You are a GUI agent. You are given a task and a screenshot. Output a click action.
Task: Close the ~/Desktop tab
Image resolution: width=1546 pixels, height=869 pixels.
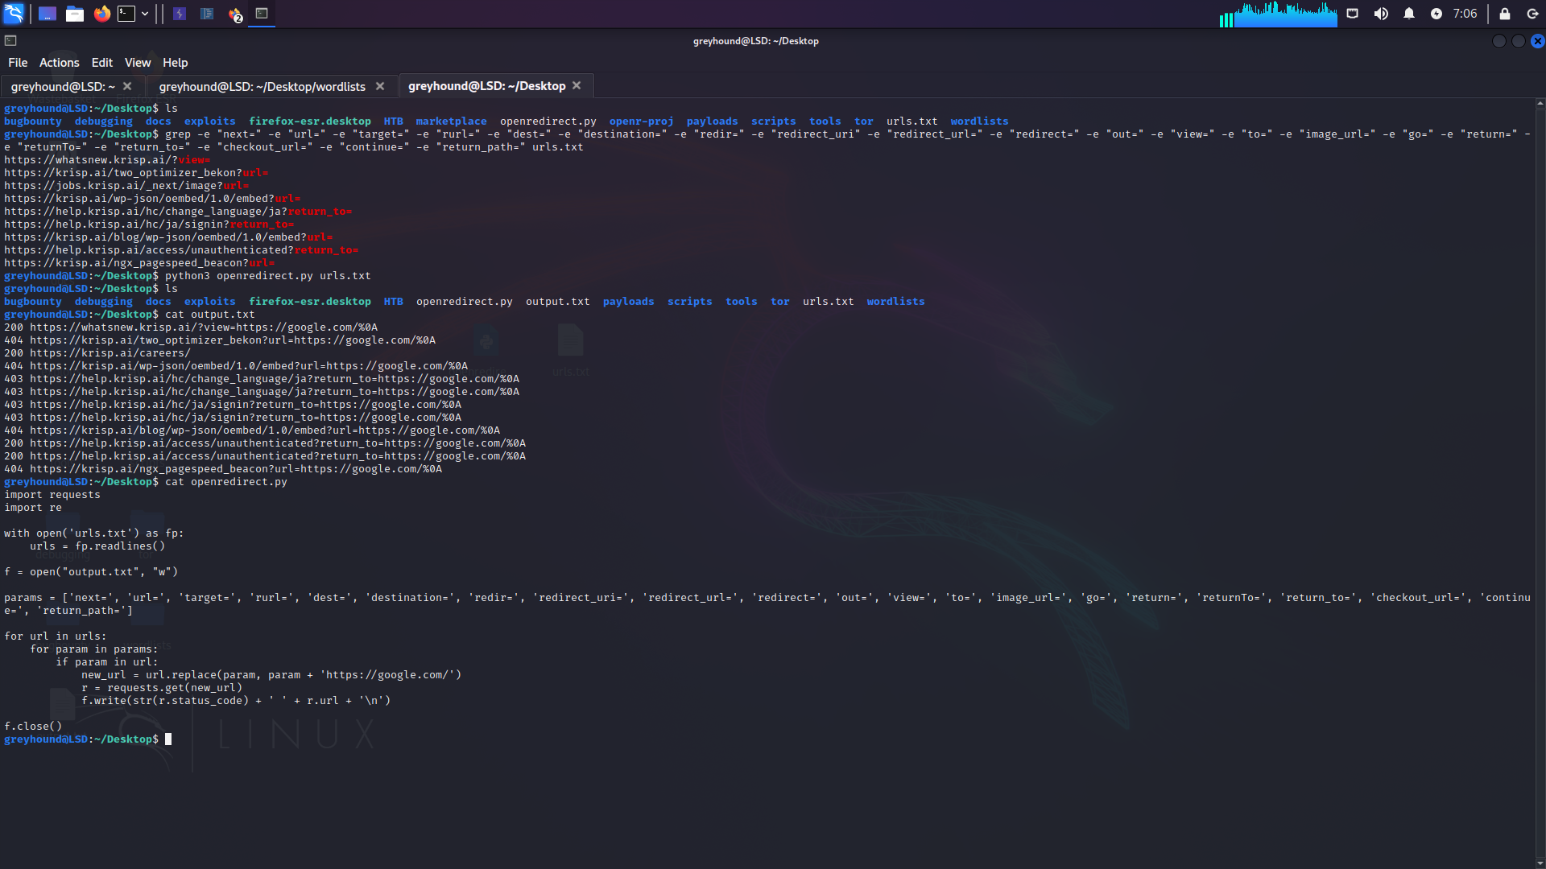[577, 85]
